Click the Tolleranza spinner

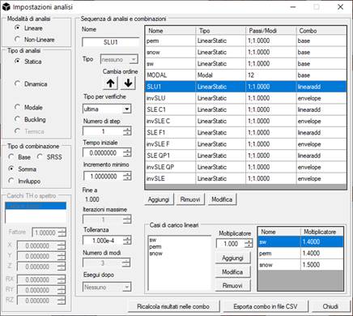pos(107,241)
